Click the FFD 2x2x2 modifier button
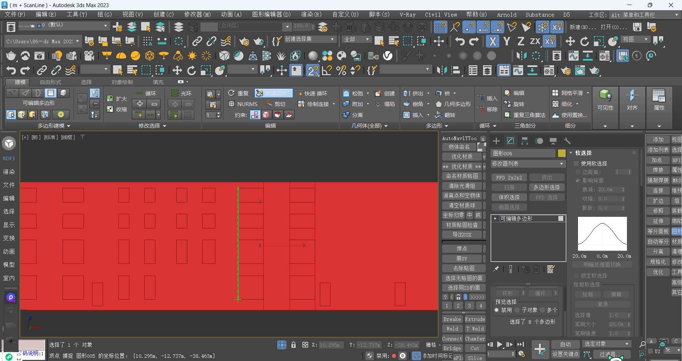The width and height of the screenshot is (682, 361). (x=509, y=177)
